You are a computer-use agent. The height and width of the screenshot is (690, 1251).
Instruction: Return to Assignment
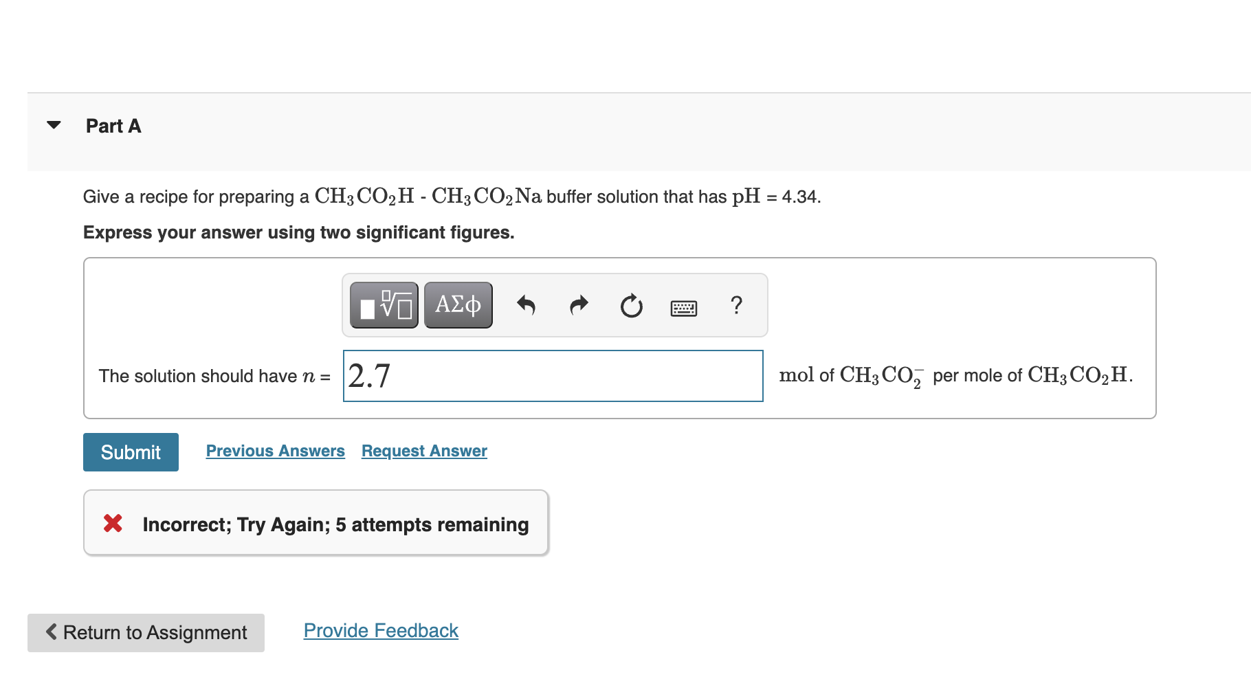point(145,632)
